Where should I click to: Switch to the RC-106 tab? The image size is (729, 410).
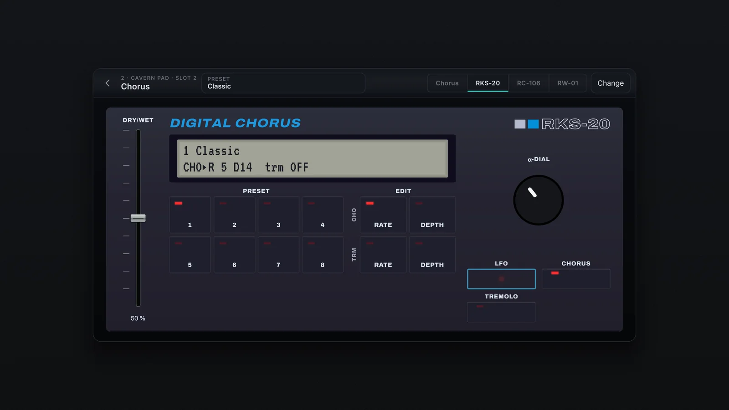click(529, 83)
